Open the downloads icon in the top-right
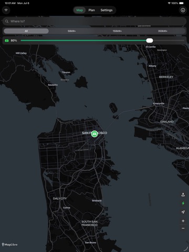 pyautogui.click(x=183, y=10)
